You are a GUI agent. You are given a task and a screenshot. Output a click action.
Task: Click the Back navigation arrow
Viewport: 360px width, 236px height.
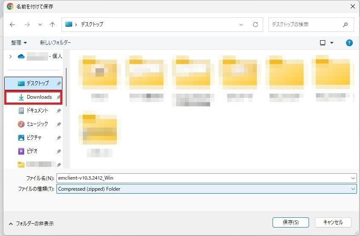coord(12,25)
